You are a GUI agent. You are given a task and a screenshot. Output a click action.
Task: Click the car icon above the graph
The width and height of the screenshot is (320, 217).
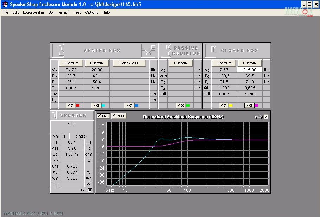258,116
